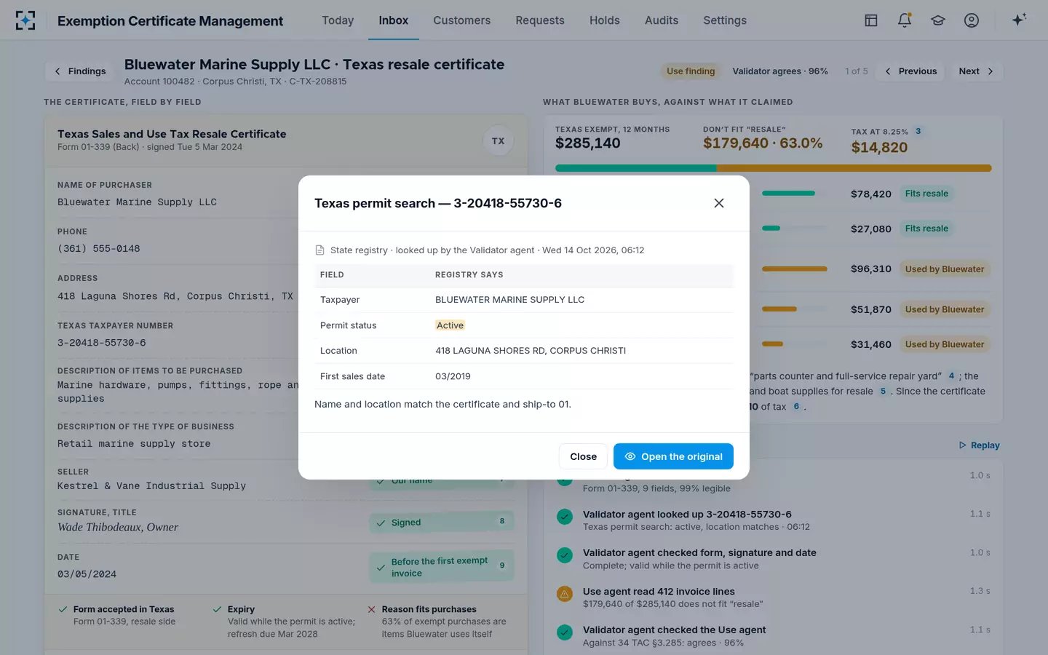This screenshot has height=655, width=1048.
Task: Click the Use finding button
Action: [x=691, y=71]
